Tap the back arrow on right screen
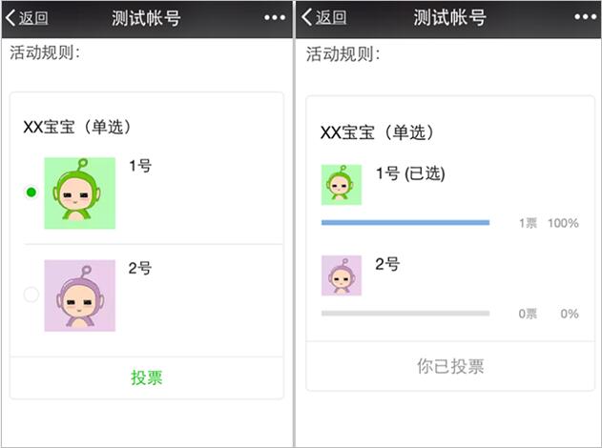Screen dimensions: 602x448 tap(310, 18)
